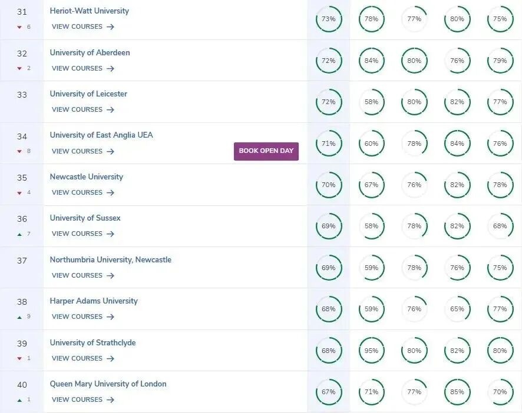Click the arrow icon next to Queen Mary View Courses
The height and width of the screenshot is (413, 522).
(111, 400)
